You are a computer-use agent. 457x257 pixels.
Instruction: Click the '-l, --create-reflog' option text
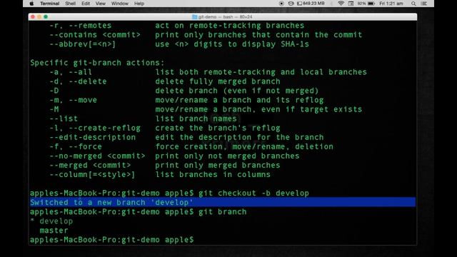click(95, 128)
